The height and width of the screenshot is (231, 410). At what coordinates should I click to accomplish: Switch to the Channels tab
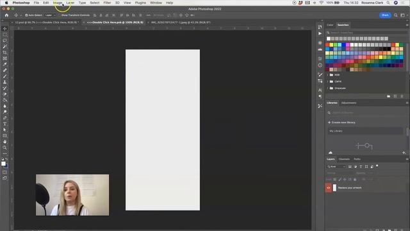[344, 159]
